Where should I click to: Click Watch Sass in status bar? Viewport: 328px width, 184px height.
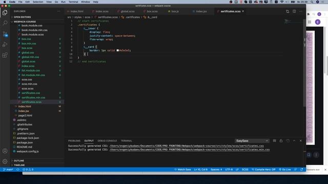pyautogui.click(x=182, y=170)
